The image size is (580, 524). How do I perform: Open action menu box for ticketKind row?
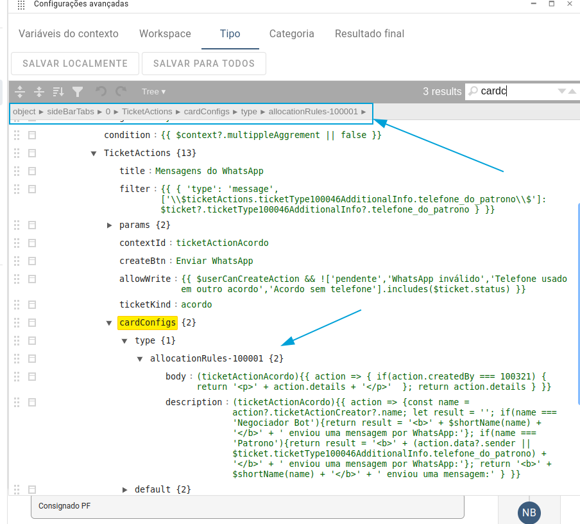coord(32,305)
